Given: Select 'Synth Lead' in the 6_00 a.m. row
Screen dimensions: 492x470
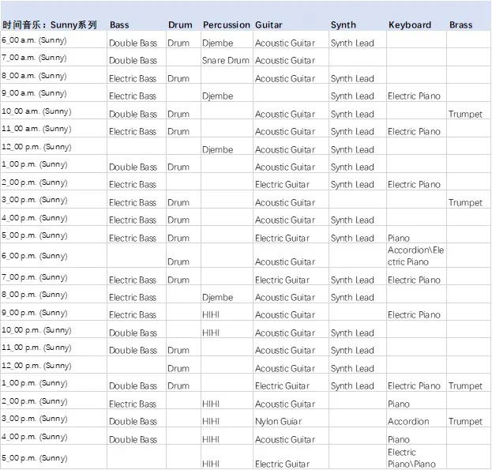Looking at the screenshot, I should (352, 43).
